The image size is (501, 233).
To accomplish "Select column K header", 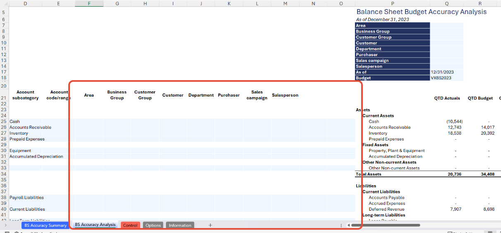I will (x=229, y=3).
